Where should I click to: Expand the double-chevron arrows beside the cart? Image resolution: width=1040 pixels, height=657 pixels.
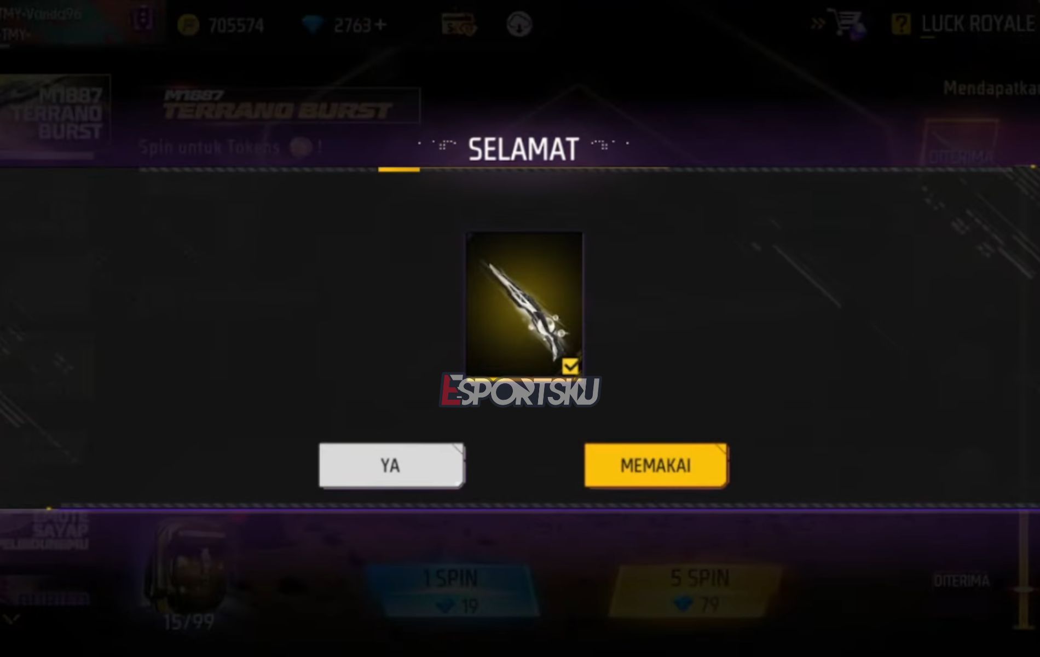tap(818, 24)
